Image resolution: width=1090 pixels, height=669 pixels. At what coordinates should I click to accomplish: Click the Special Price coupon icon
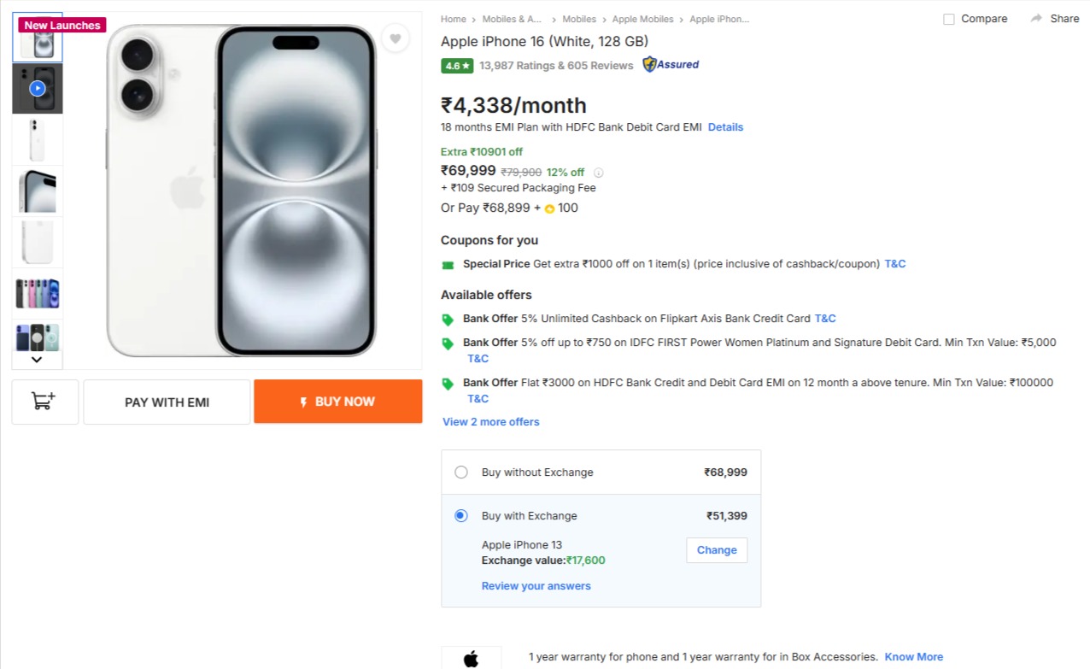[448, 265]
